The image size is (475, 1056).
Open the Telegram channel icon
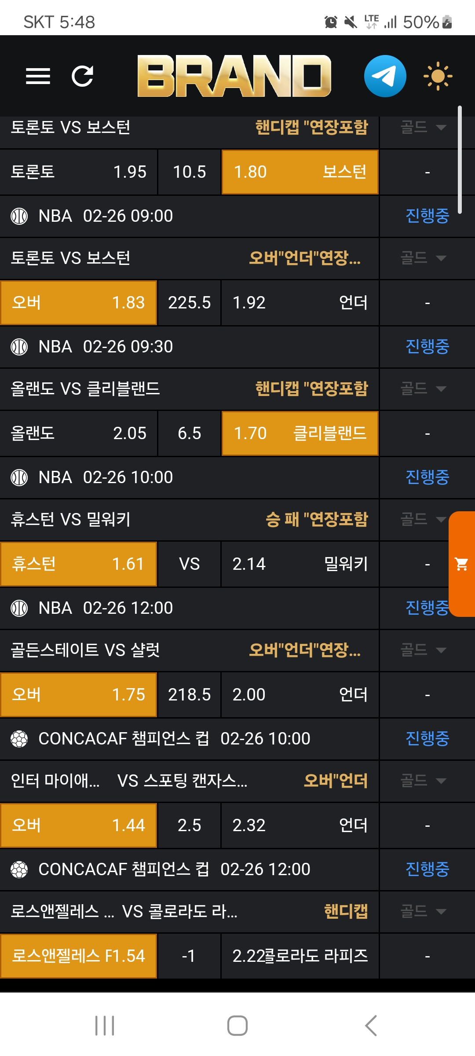tap(385, 76)
